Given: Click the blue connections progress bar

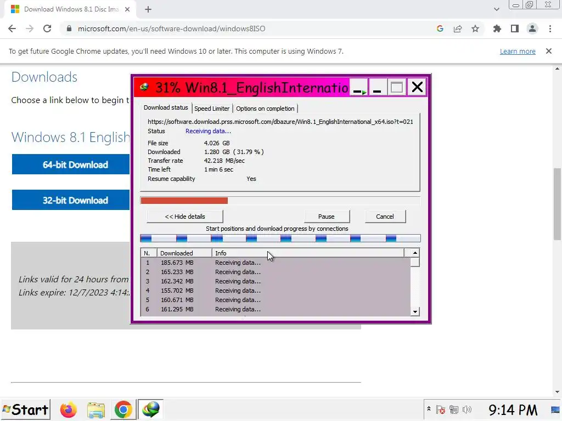Looking at the screenshot, I should [x=280, y=238].
